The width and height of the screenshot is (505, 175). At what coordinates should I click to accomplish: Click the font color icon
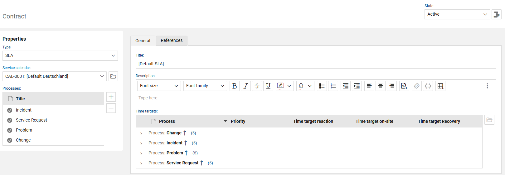point(280,86)
